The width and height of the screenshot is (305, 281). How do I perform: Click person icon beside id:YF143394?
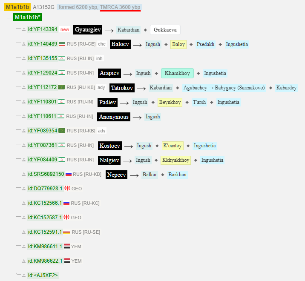[24, 30]
